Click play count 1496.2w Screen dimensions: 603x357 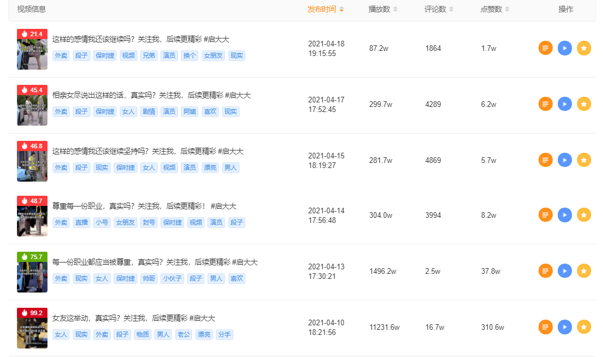tap(383, 272)
